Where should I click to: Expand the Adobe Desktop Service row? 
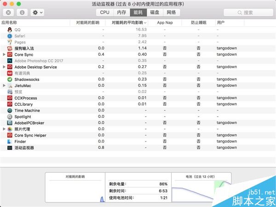click(4, 67)
